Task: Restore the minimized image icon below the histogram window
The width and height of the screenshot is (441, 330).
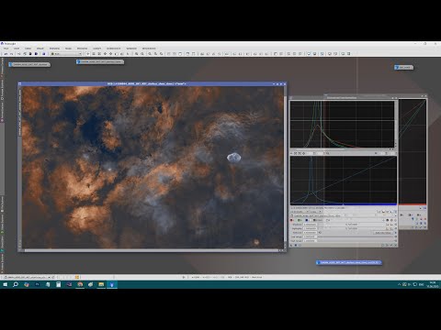Action: (x=349, y=262)
